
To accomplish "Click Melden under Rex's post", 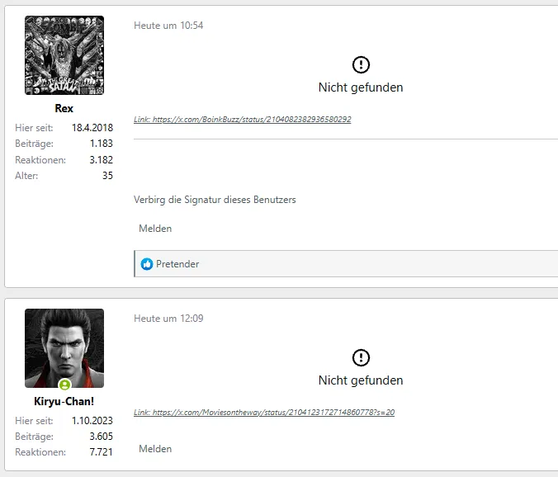I will tap(155, 229).
